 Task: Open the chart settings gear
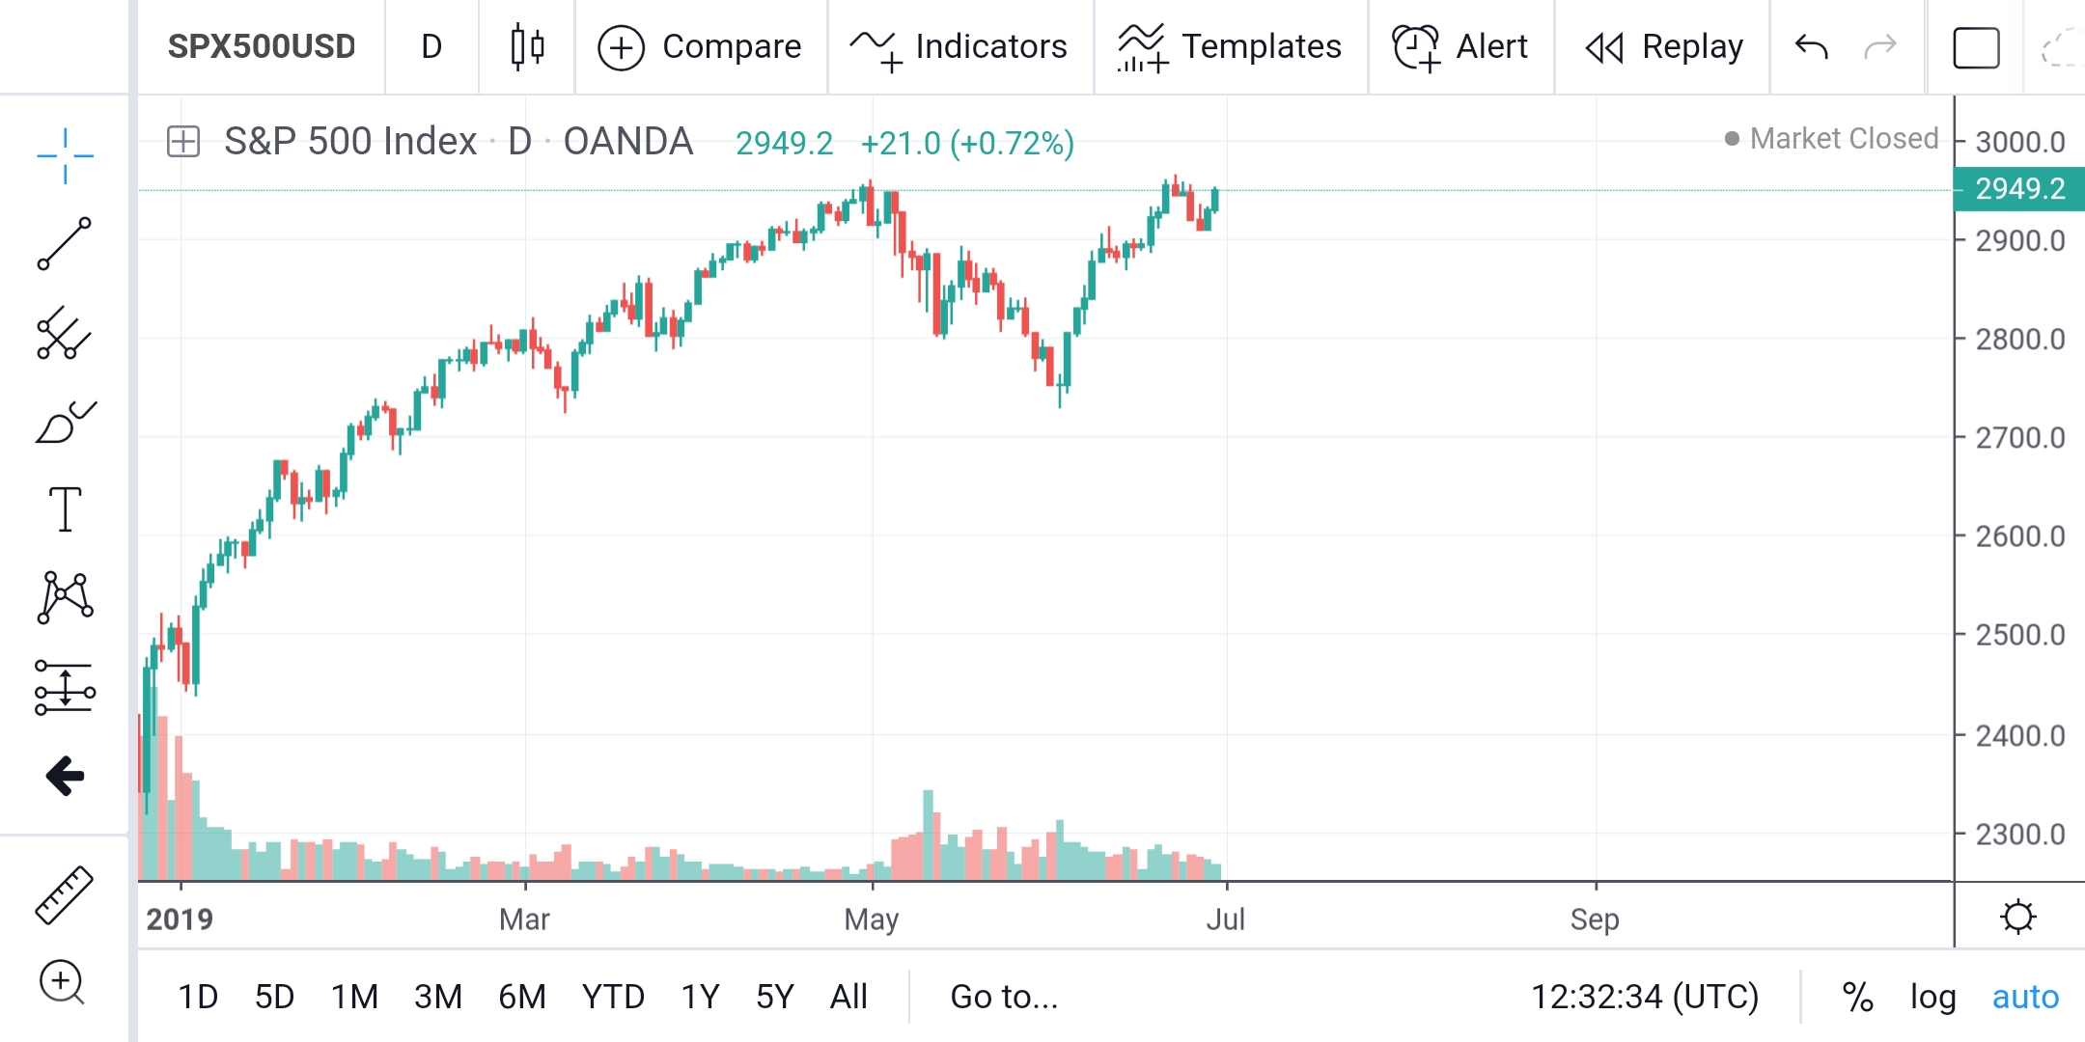(x=2017, y=917)
